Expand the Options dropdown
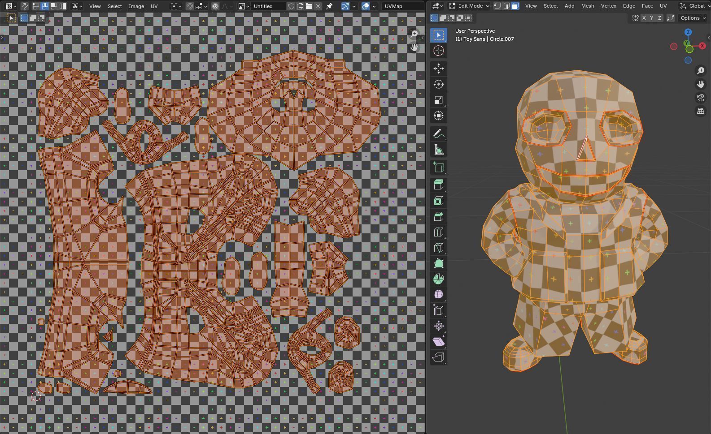The width and height of the screenshot is (711, 434). (x=693, y=18)
